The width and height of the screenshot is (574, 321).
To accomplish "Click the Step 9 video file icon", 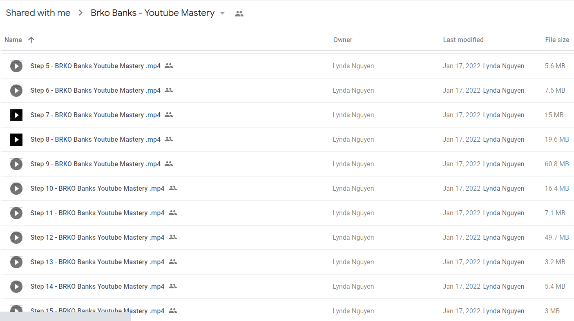I will click(16, 164).
